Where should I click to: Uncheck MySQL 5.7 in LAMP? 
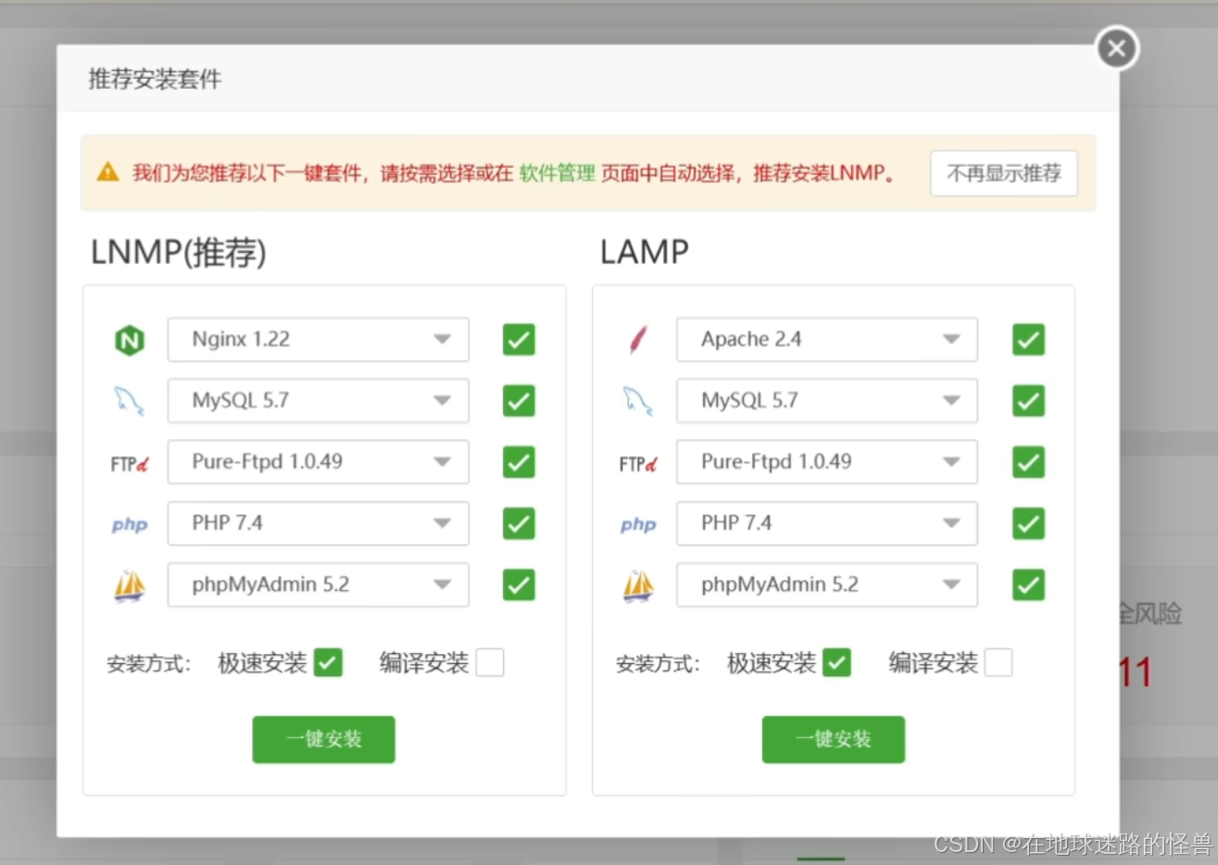pyautogui.click(x=1028, y=401)
